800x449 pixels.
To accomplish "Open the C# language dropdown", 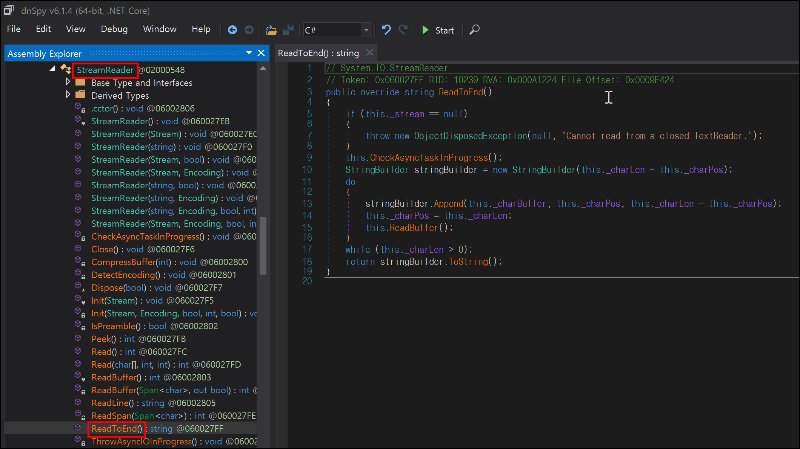I will click(366, 30).
